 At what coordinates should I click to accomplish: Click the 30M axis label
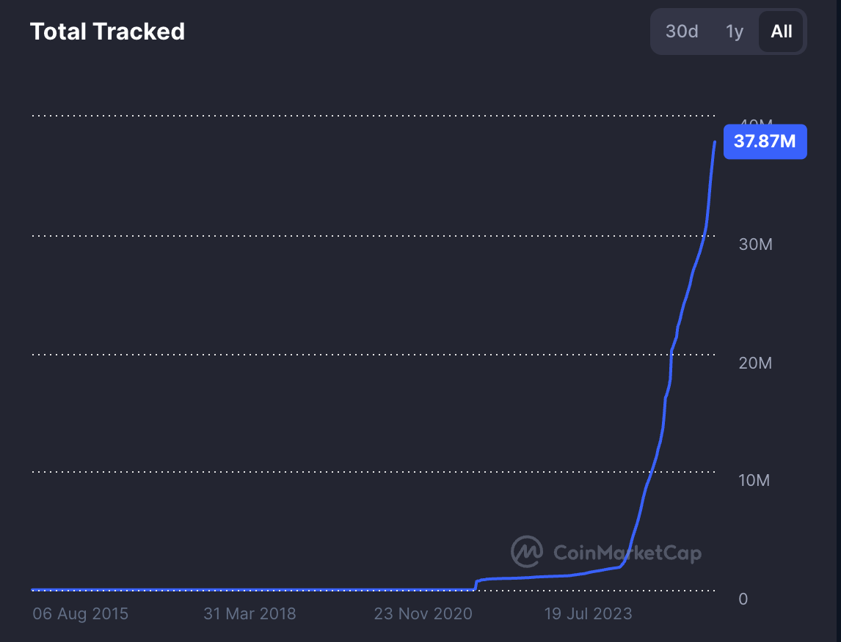[756, 244]
